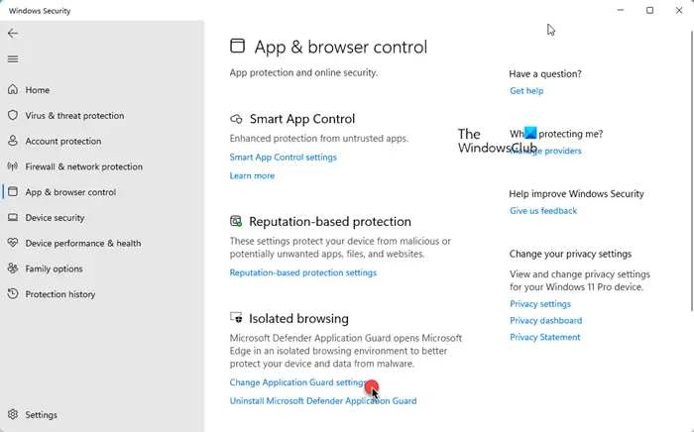Viewport: 694px width, 432px height.
Task: Open Device performance & health
Action: click(83, 243)
